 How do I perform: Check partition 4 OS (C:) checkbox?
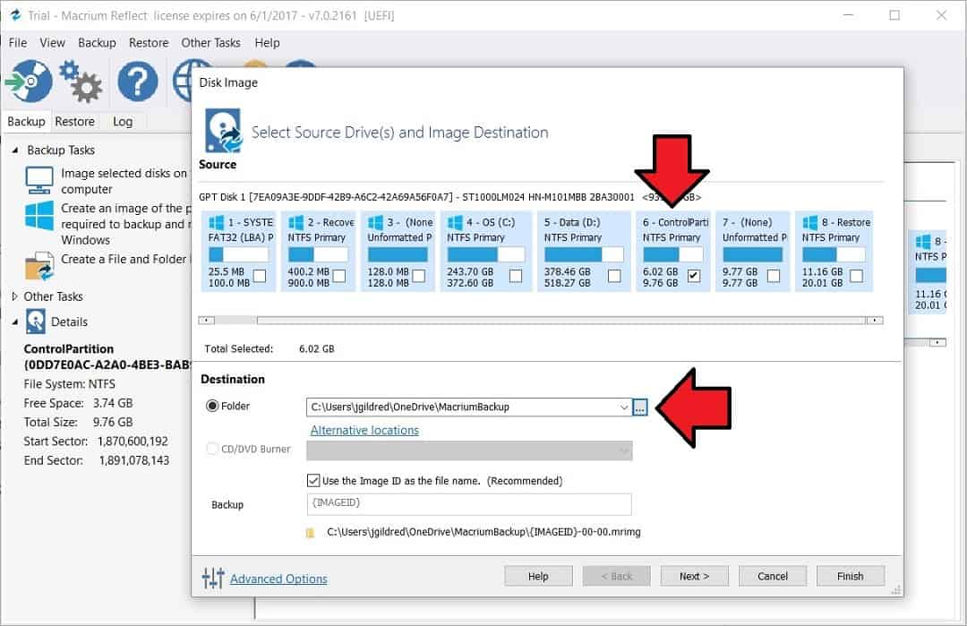516,276
